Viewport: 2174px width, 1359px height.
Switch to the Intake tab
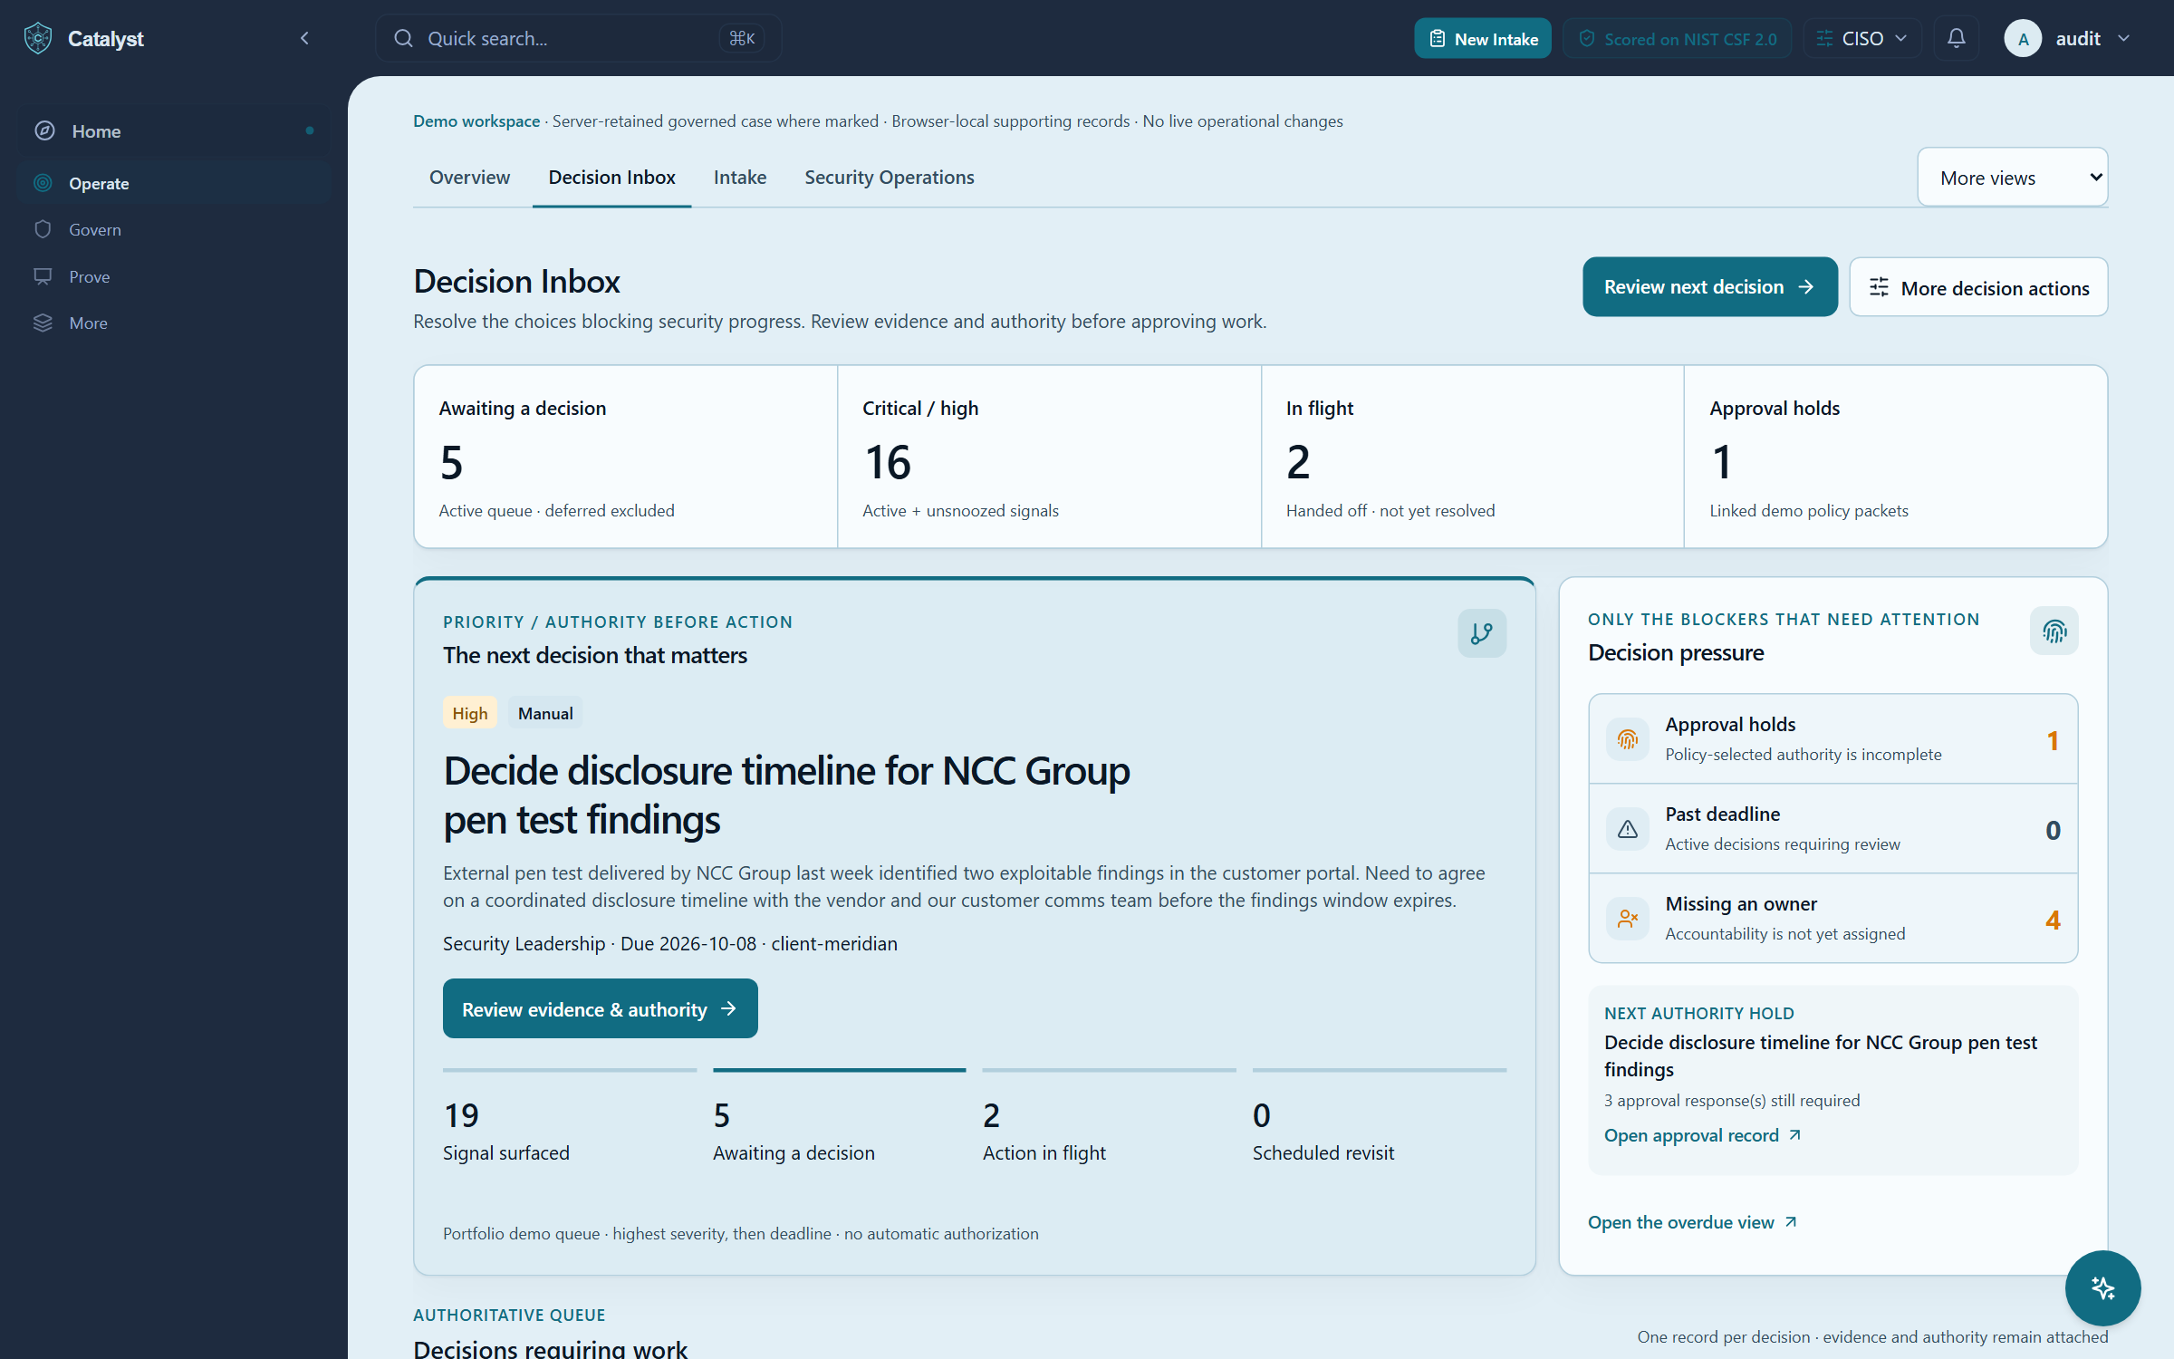739,178
